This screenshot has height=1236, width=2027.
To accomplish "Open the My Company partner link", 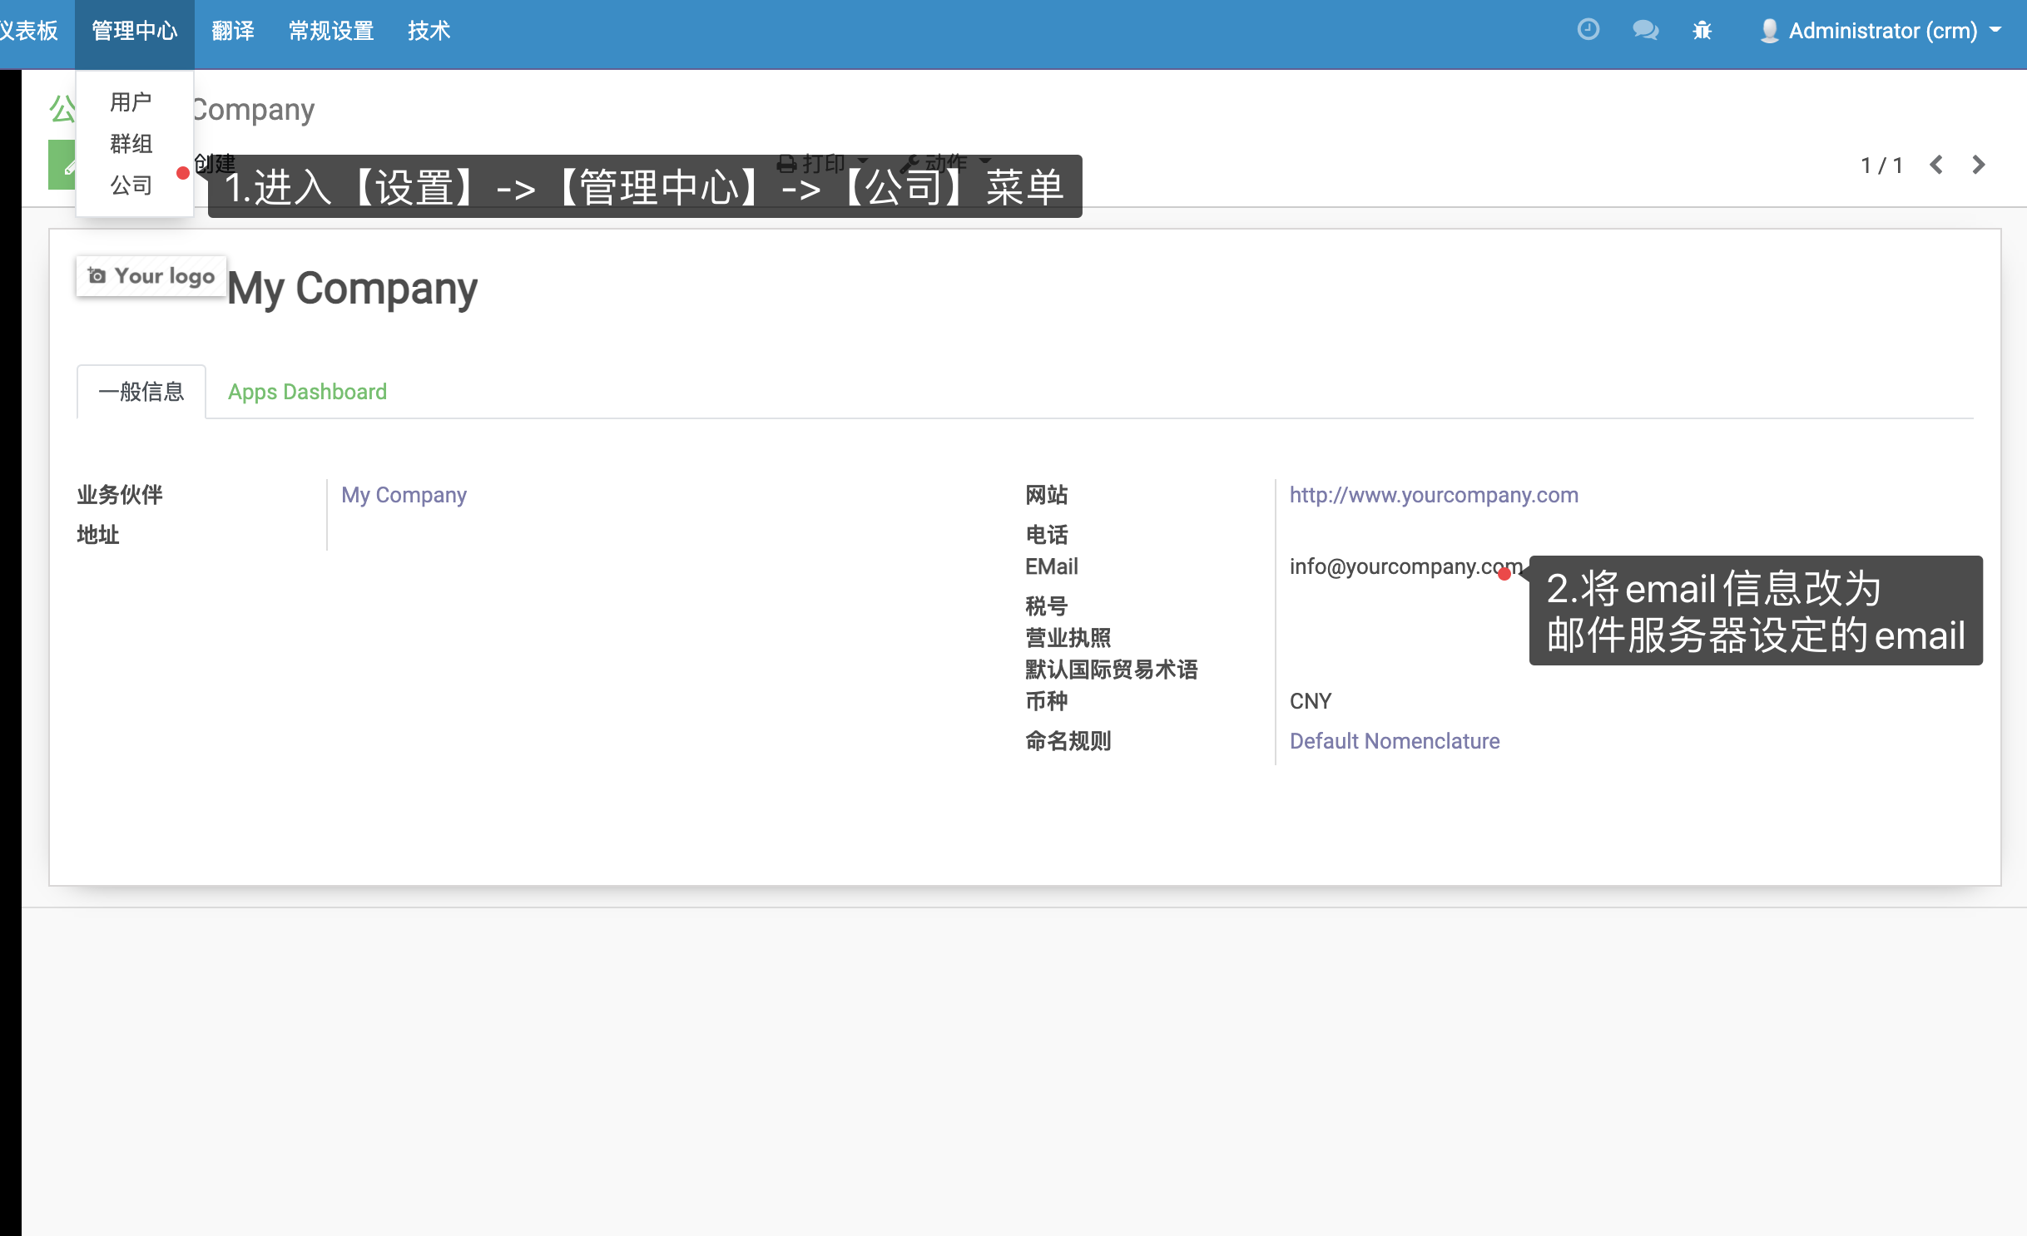I will [x=404, y=495].
